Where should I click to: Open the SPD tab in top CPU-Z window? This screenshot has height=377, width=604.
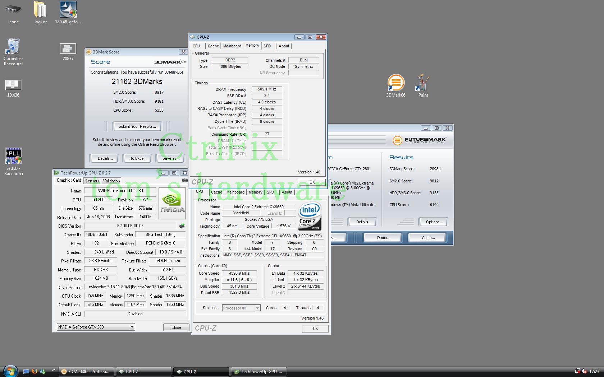pyautogui.click(x=267, y=46)
